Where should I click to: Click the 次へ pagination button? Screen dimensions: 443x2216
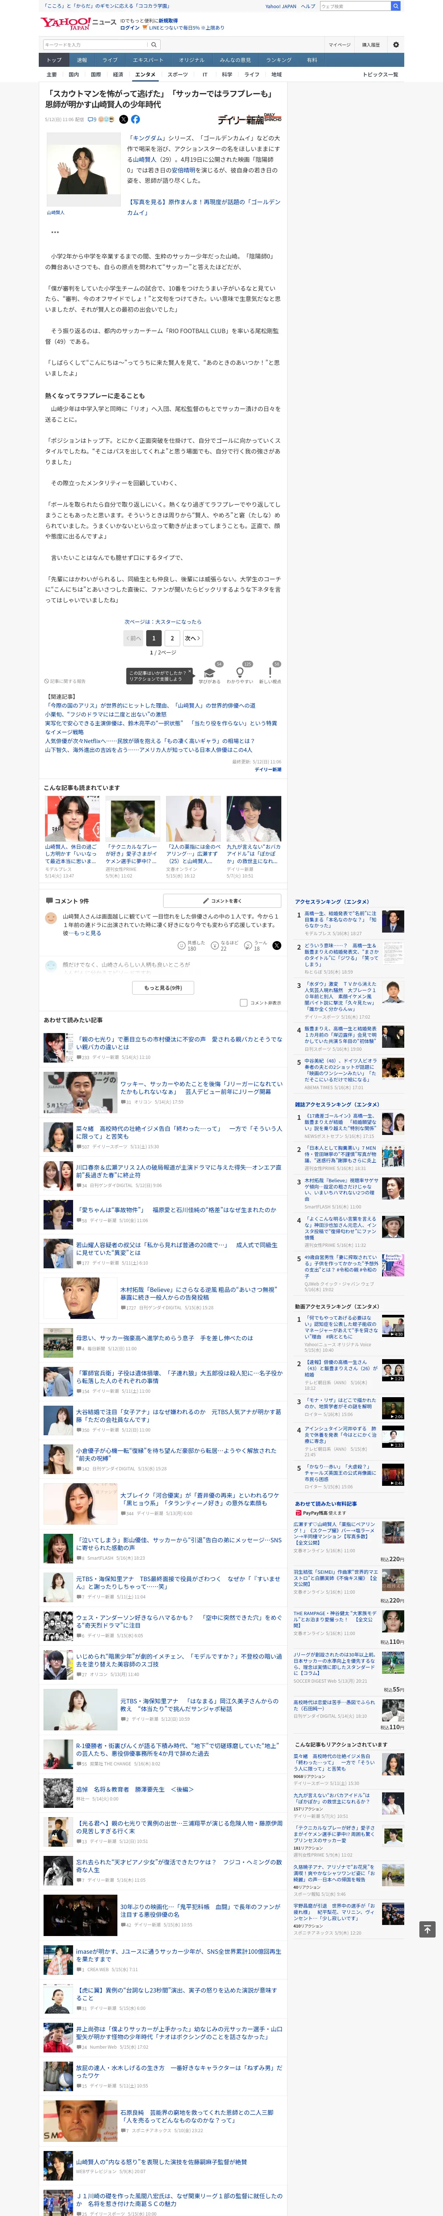tap(193, 638)
